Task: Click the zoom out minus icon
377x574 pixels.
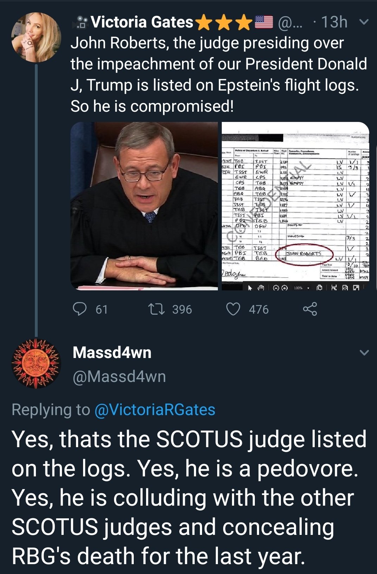Action: tap(276, 288)
